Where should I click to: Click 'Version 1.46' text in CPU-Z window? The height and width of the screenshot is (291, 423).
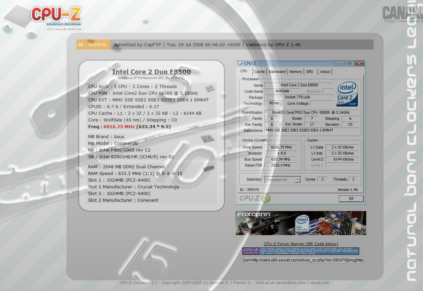(x=347, y=190)
